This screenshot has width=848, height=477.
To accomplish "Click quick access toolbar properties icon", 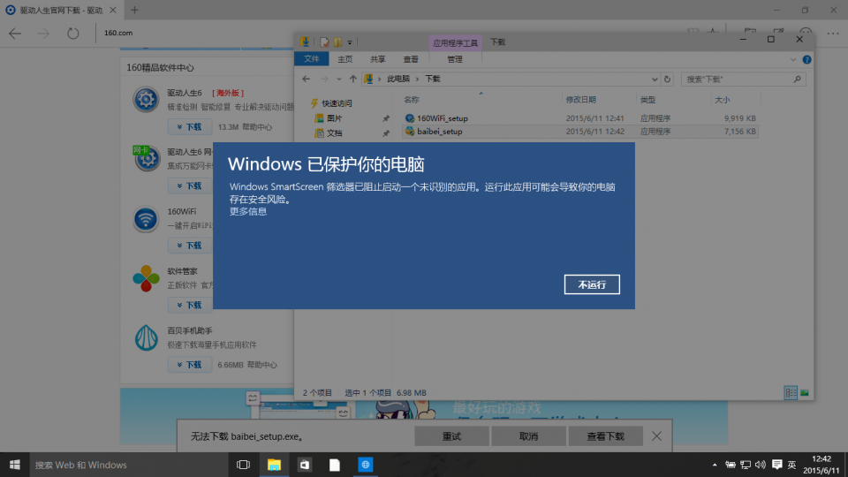I will [324, 42].
